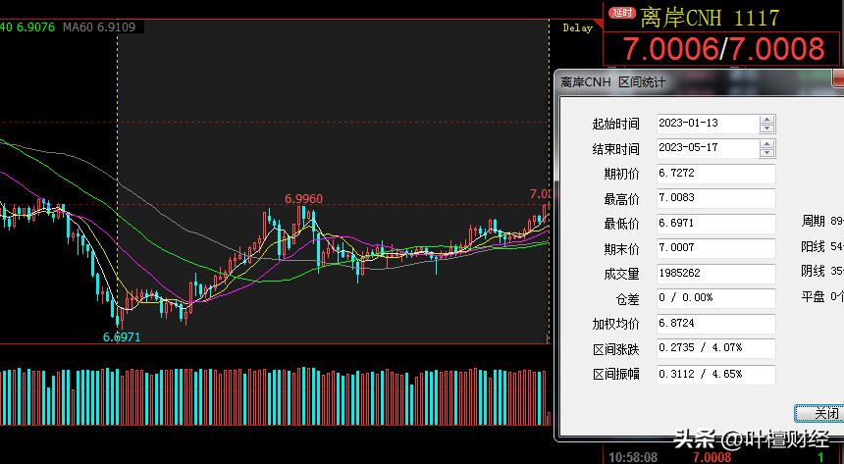844x464 pixels.
Task: Click the 仓差 label
Action: (628, 299)
